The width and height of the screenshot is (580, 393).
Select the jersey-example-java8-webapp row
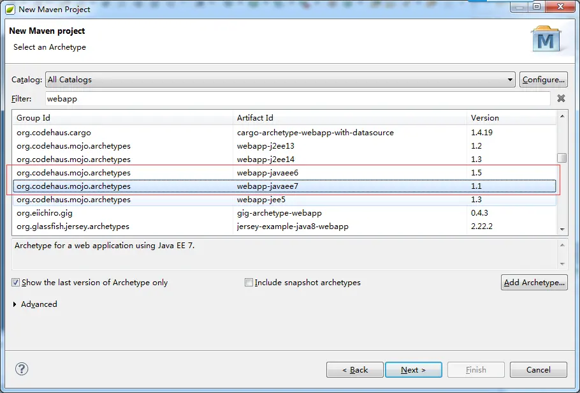[284, 226]
